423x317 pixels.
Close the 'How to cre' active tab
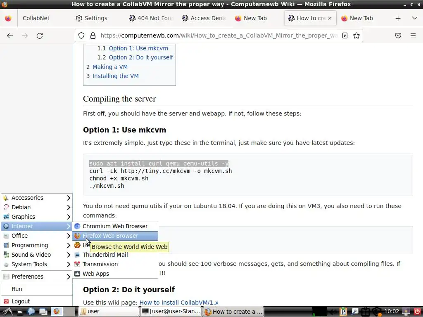(330, 18)
